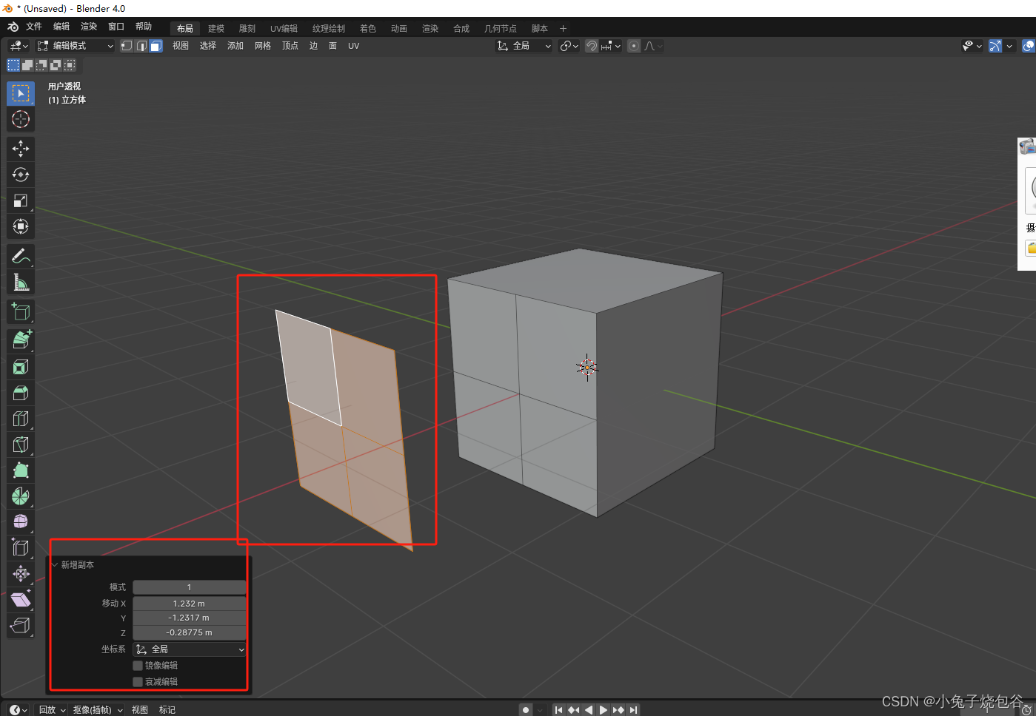This screenshot has width=1036, height=716.
Task: Open the gizmo options dropdown arrow
Action: coord(1009,46)
